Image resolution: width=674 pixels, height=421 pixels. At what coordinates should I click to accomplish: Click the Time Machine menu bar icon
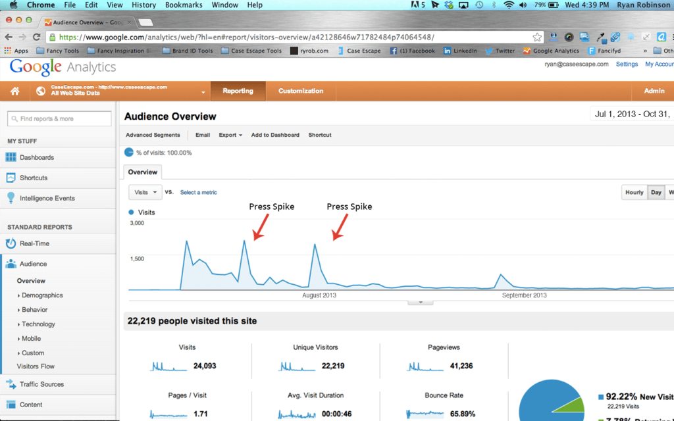(479, 5)
